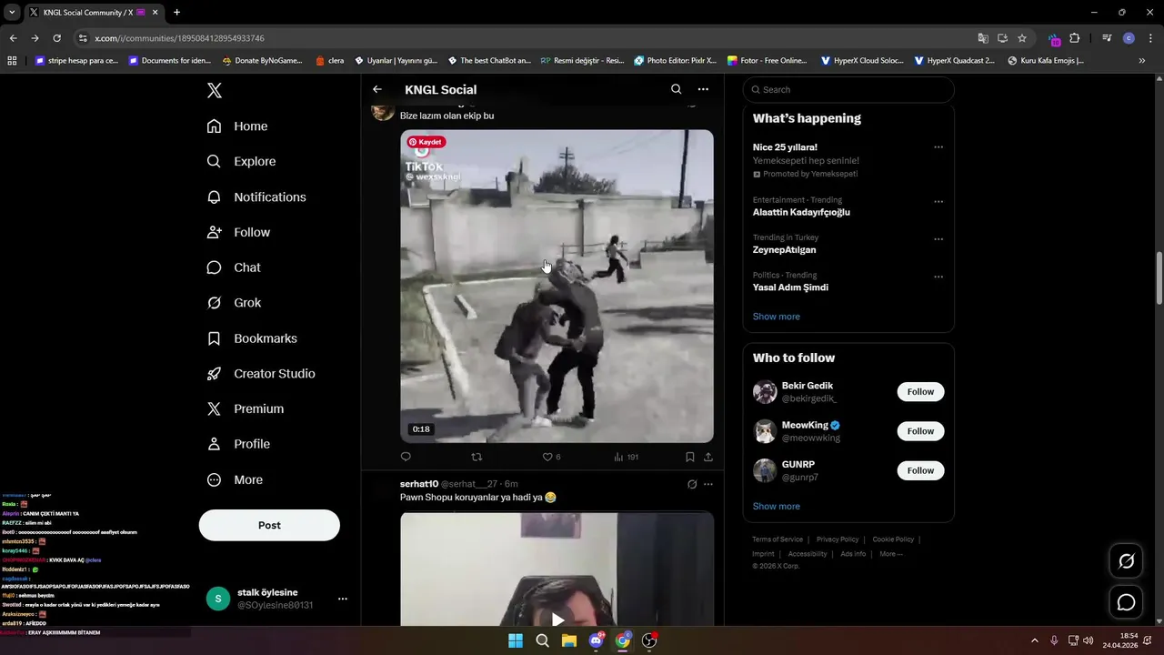Open Creator Studio
Viewport: 1164px width, 655px height.
[261, 374]
